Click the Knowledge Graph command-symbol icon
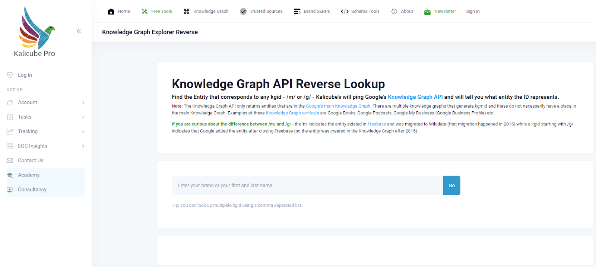Screen dimensions: 596x267 coord(187,12)
